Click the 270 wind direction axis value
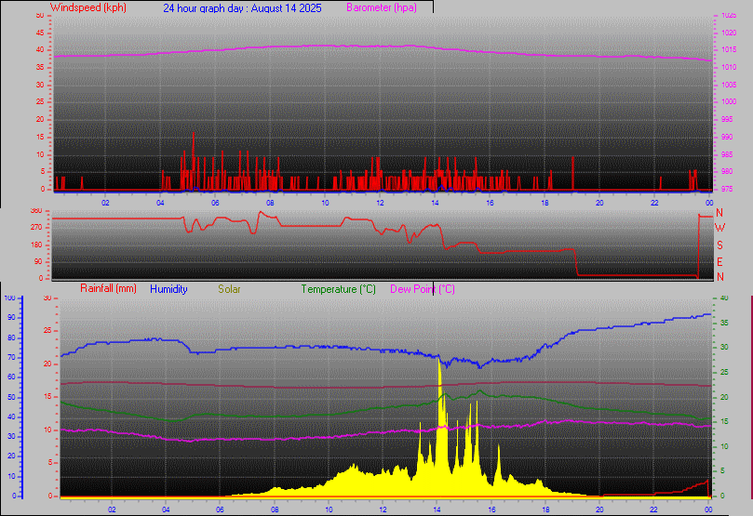 pos(36,227)
